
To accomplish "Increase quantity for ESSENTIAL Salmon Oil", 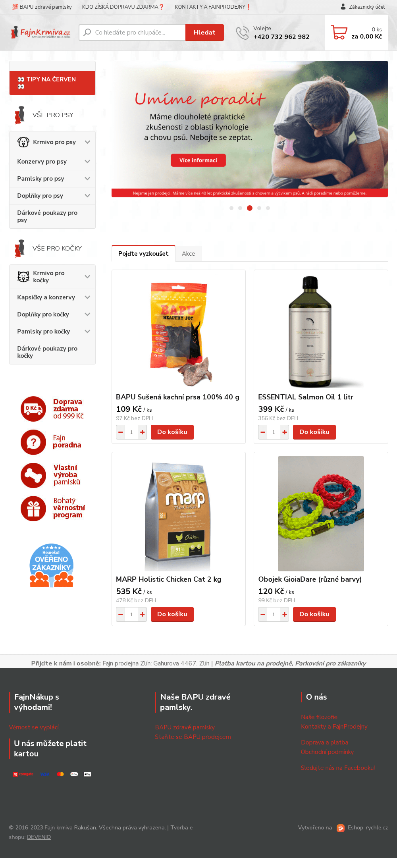I will coord(285,432).
